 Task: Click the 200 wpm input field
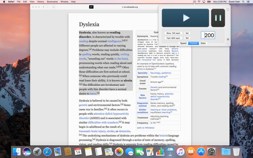208,35
